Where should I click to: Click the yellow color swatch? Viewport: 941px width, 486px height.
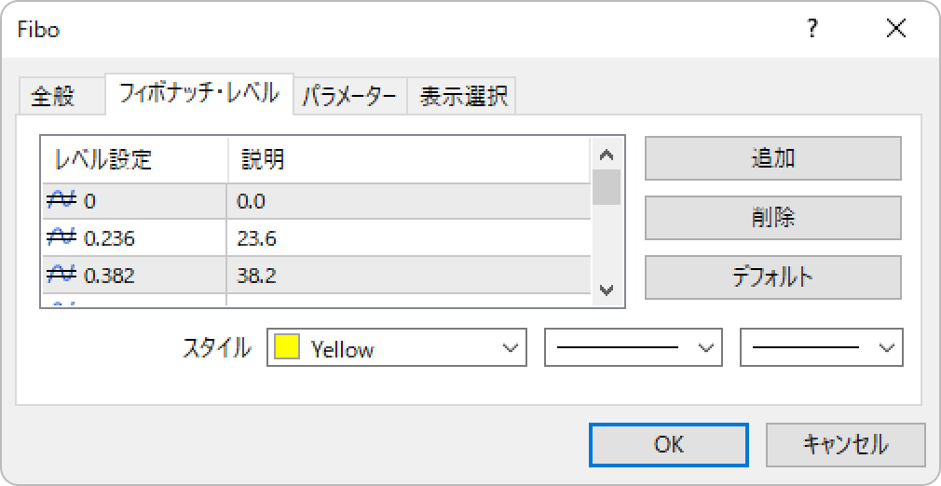[x=287, y=347]
